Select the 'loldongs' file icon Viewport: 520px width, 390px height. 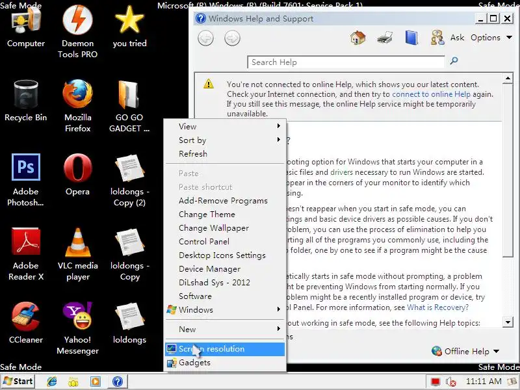click(x=129, y=322)
